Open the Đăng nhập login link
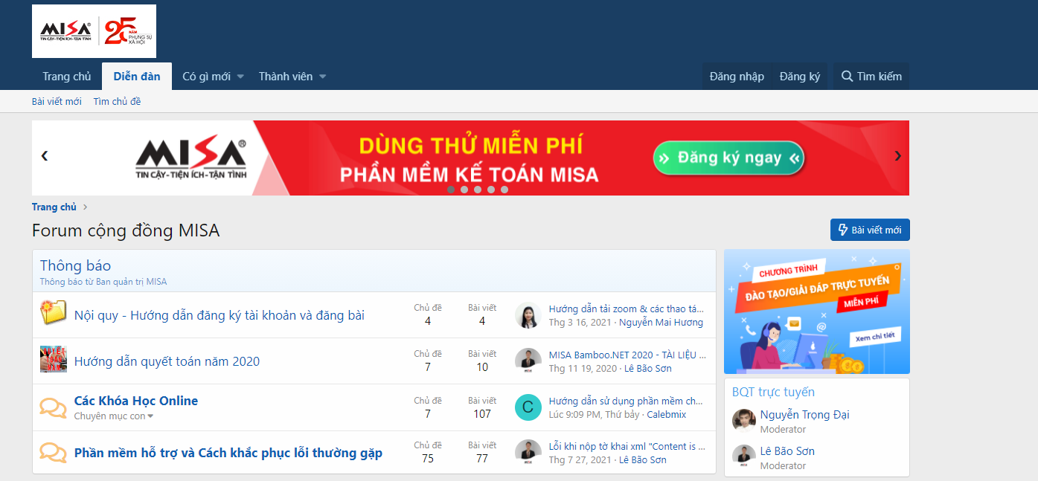Viewport: 1038px width, 481px height. coord(737,77)
